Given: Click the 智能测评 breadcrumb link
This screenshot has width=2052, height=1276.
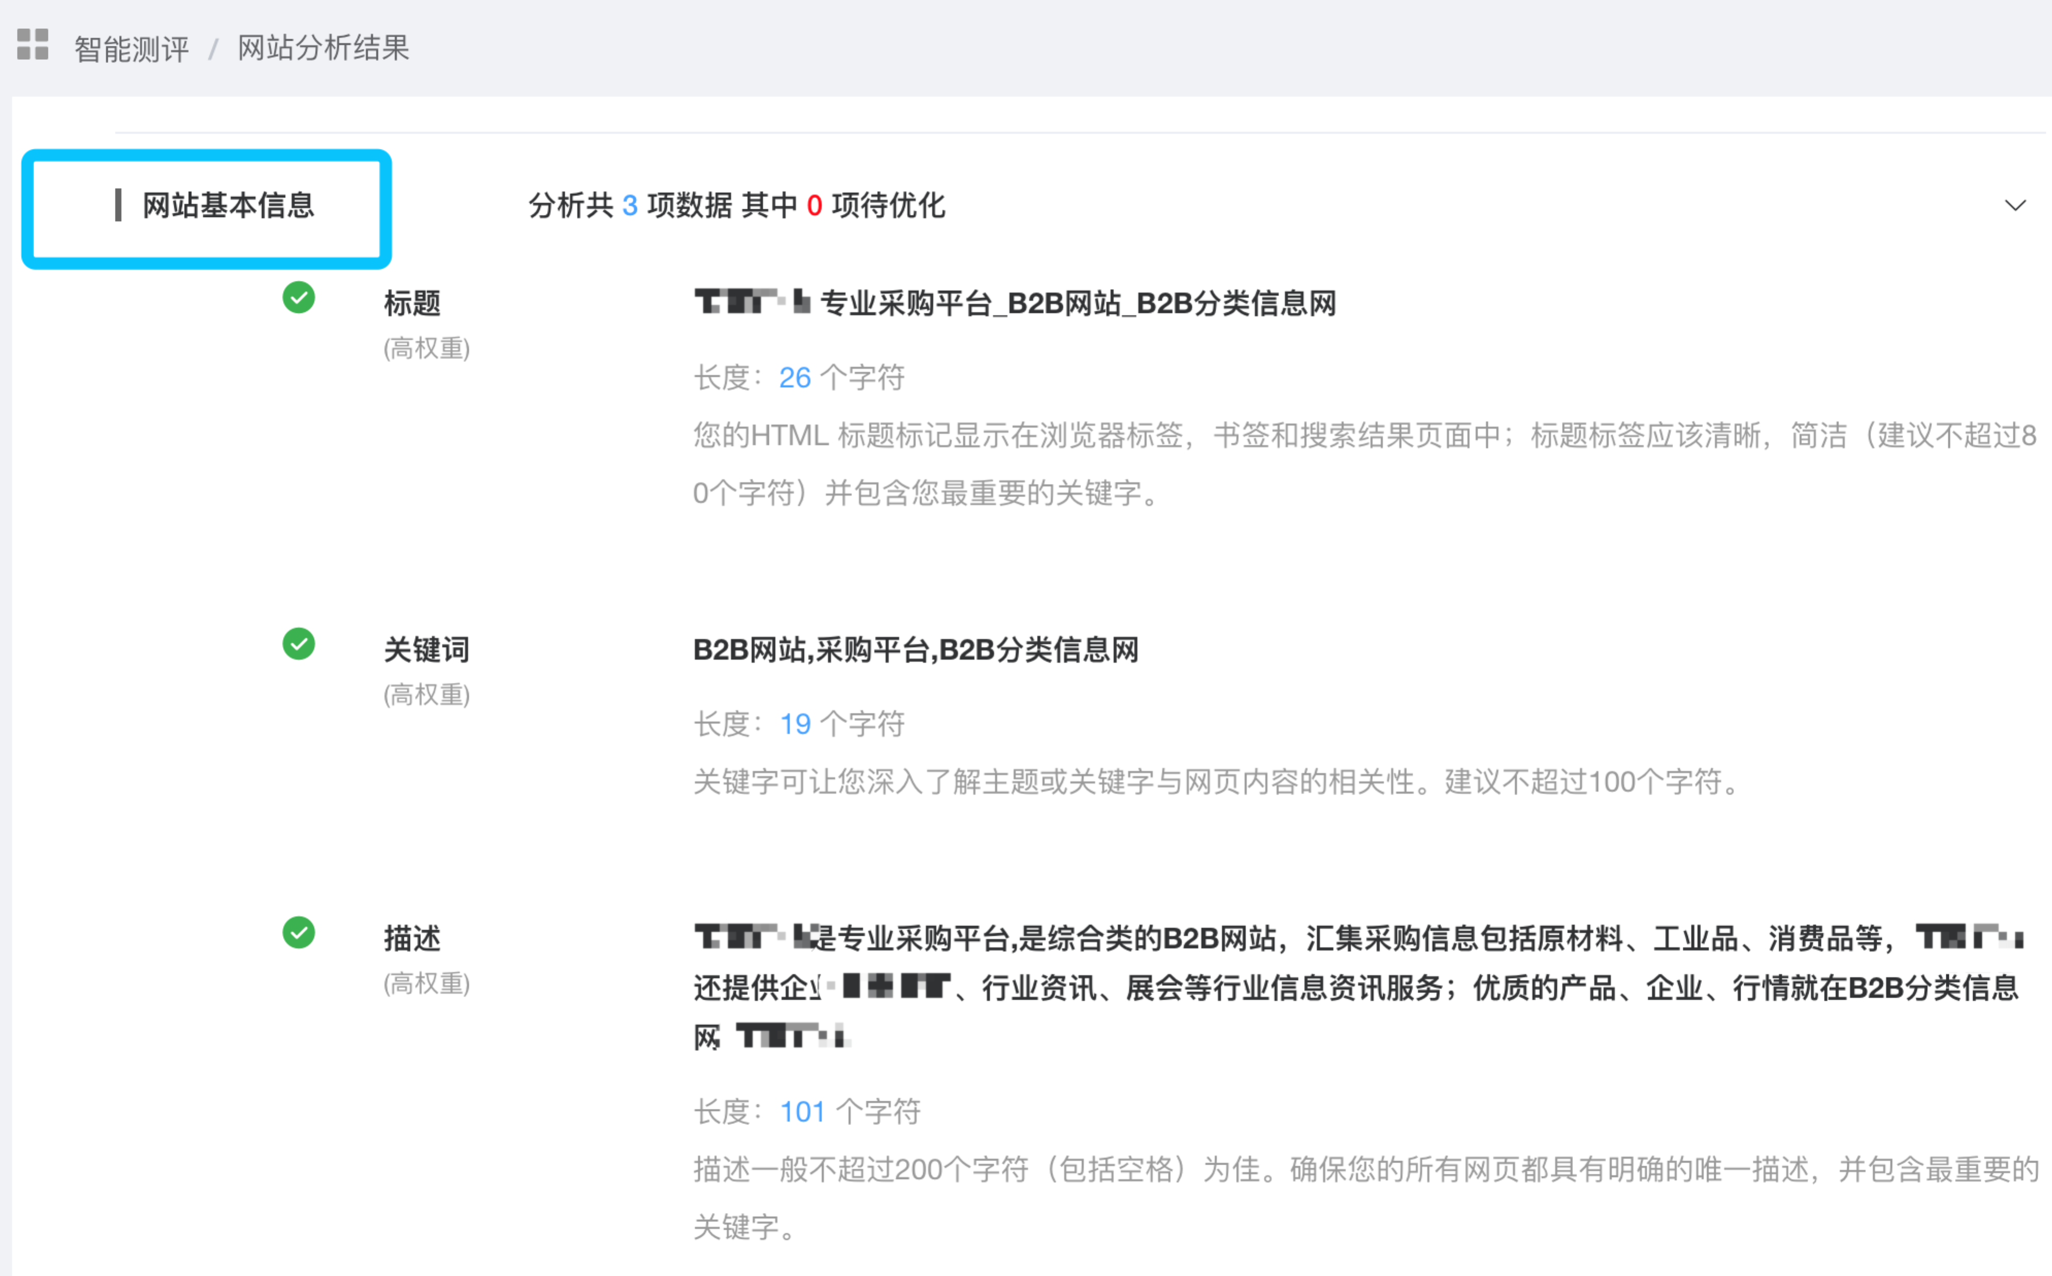Looking at the screenshot, I should 131,48.
